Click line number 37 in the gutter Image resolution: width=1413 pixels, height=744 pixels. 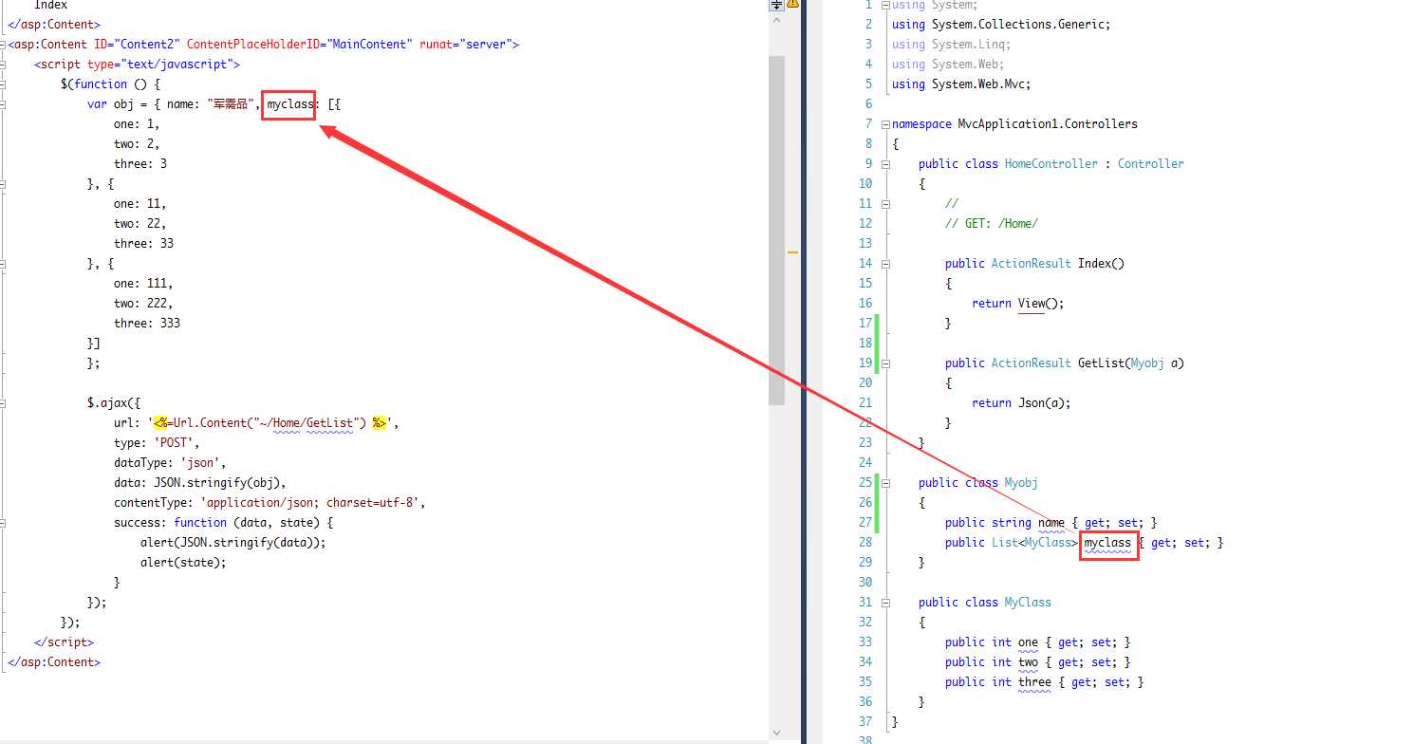865,721
